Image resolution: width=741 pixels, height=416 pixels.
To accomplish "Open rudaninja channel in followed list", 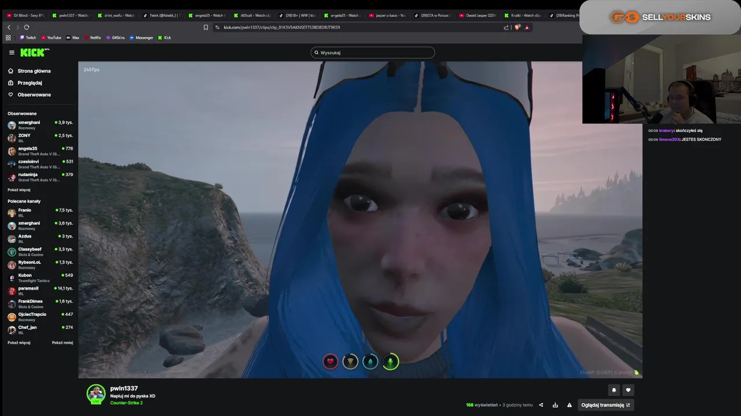I will [x=40, y=177].
